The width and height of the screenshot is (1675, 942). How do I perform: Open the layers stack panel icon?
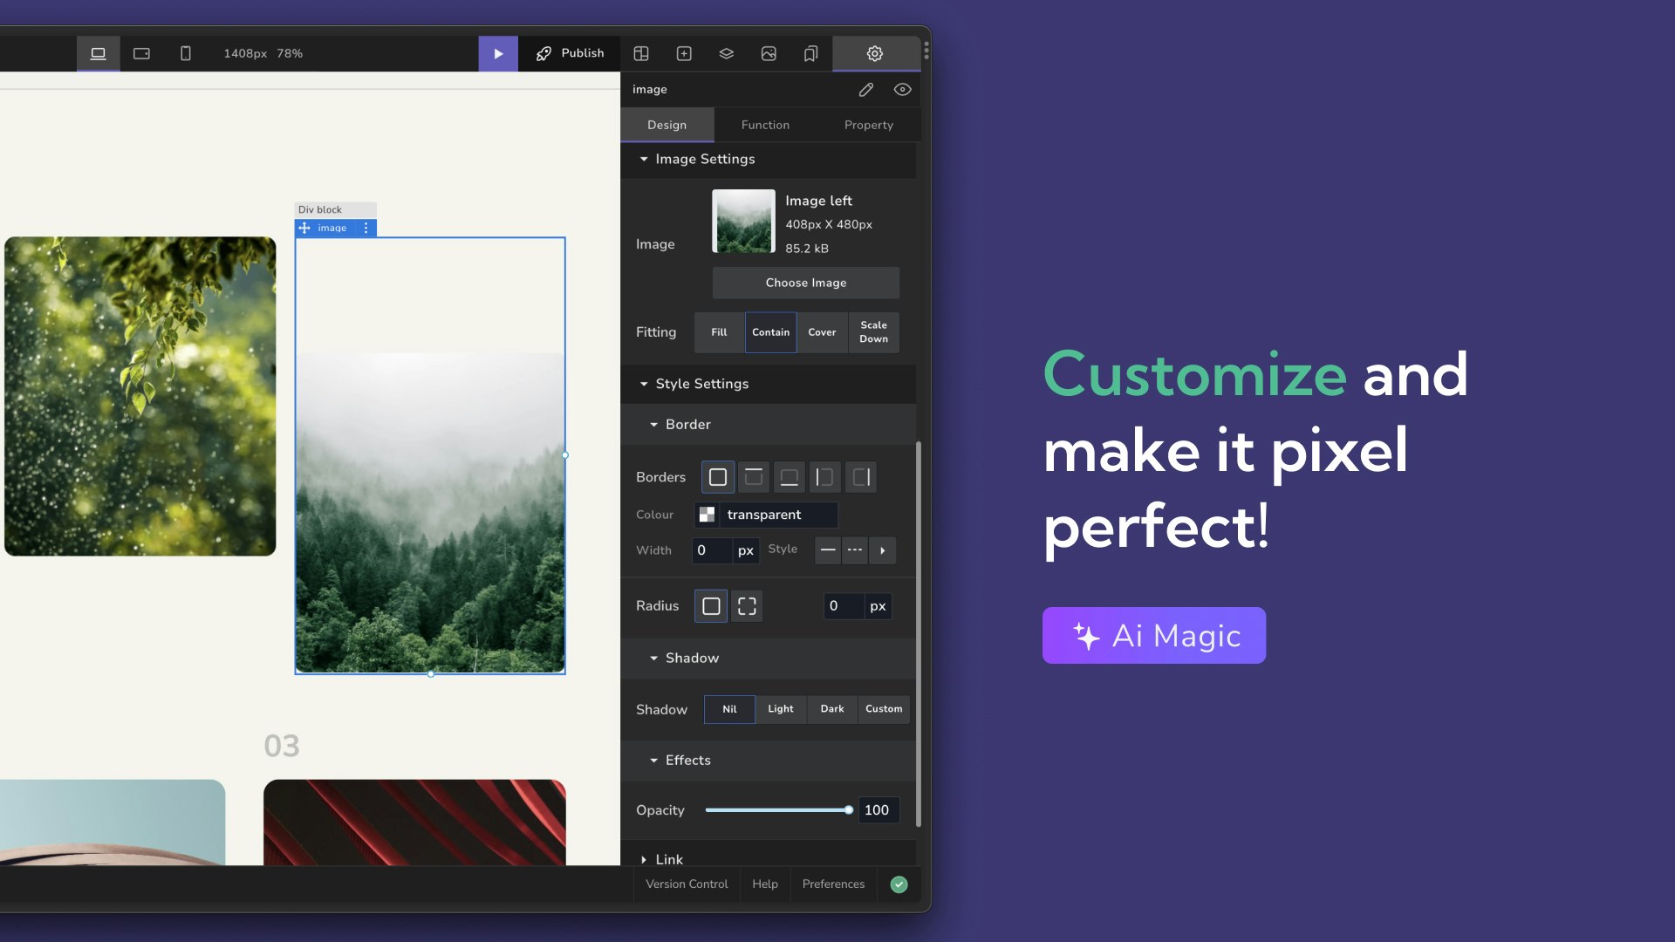726,53
